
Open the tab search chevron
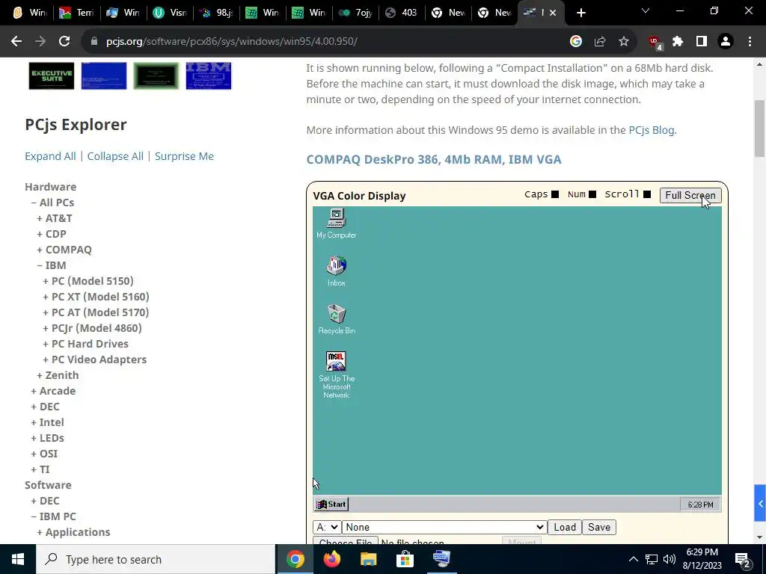(x=646, y=10)
